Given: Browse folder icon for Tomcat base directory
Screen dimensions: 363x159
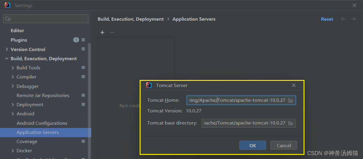Looking at the screenshot, I should (291, 123).
